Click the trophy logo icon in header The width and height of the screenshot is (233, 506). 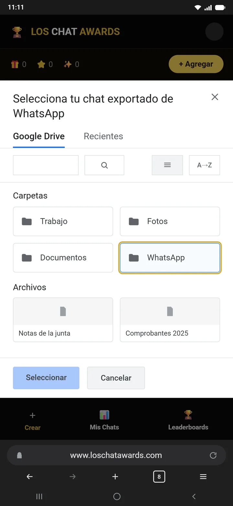coord(17,32)
